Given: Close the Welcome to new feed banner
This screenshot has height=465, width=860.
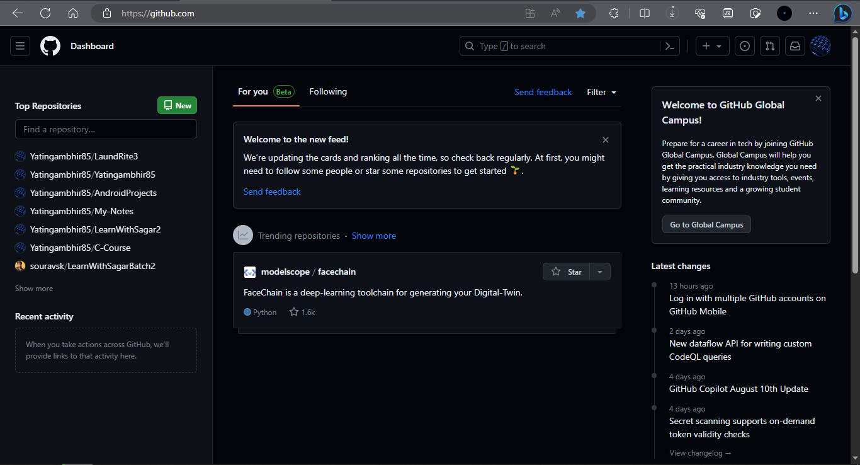Looking at the screenshot, I should click(606, 140).
